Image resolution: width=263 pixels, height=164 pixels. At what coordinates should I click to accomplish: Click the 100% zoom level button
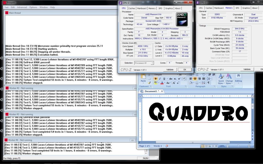(222, 146)
